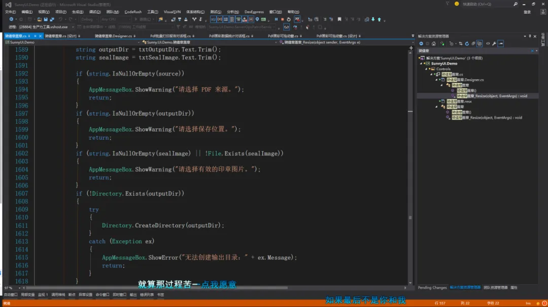This screenshot has height=307, width=548.
Task: Click the notifications filter funnel icon
Action: (448, 4)
